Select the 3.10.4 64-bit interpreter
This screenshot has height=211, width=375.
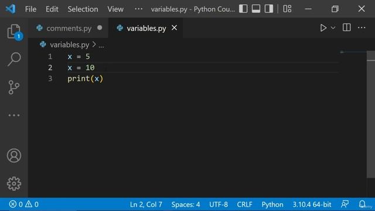click(x=312, y=205)
